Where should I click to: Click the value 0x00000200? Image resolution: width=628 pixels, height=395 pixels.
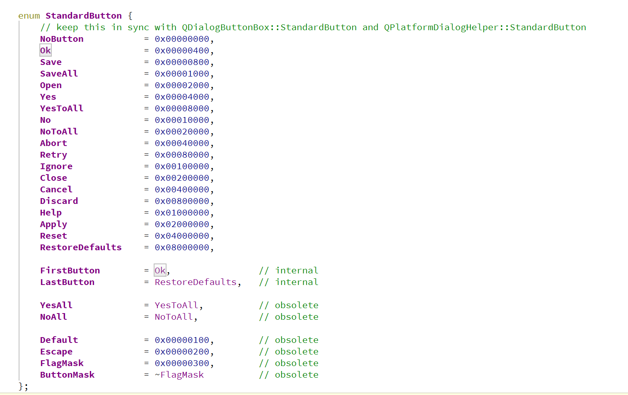coord(182,352)
